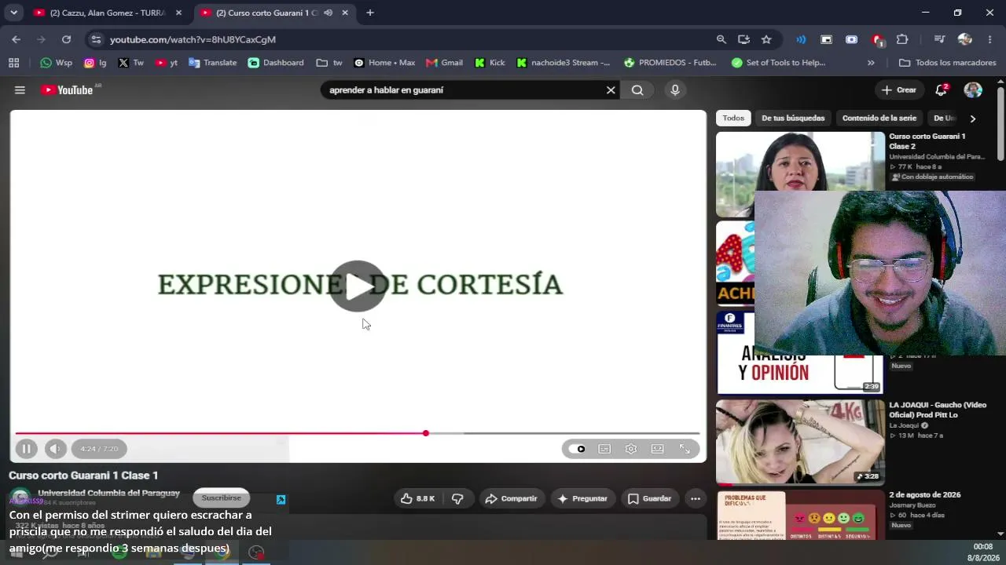
Task: Open the video player settings gear
Action: [631, 449]
